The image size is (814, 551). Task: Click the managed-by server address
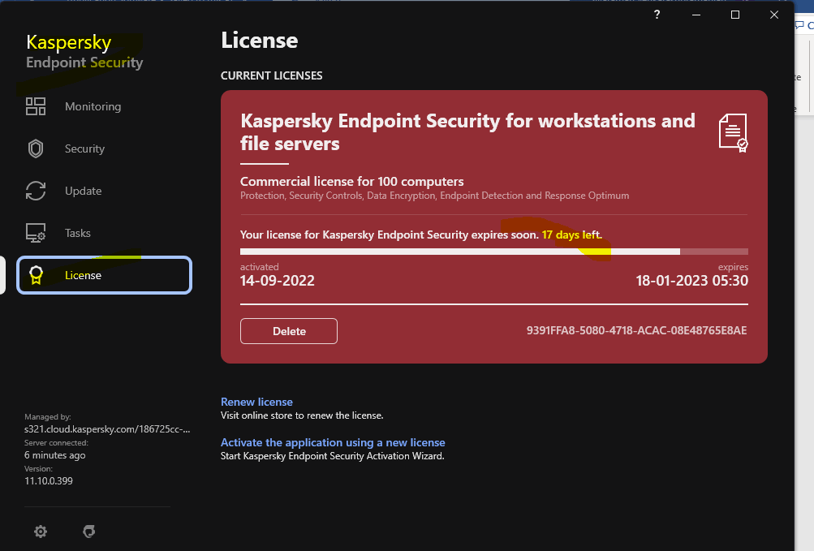tap(107, 428)
